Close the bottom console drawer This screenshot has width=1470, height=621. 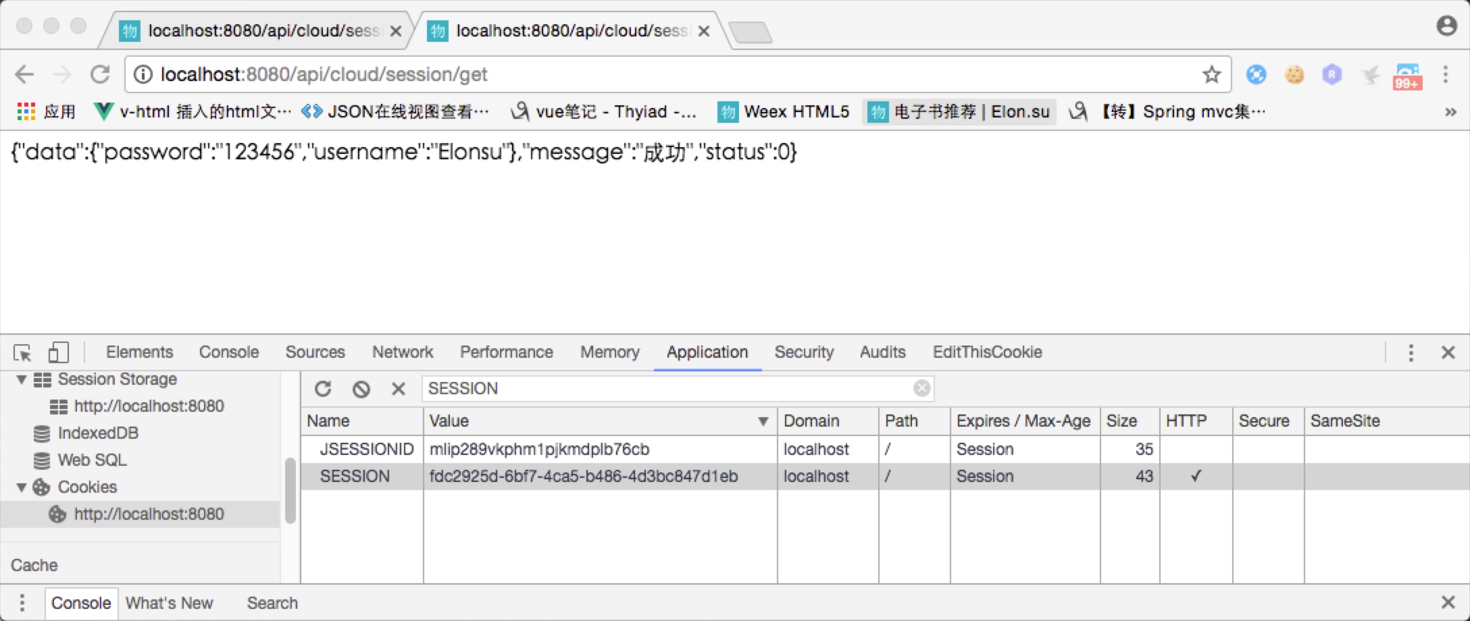tap(1448, 602)
